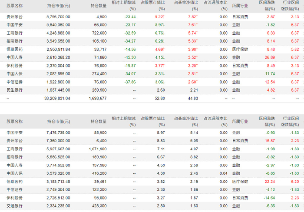Click the 3,579,320.00 market value cell
304x212 pixels.
[58, 173]
